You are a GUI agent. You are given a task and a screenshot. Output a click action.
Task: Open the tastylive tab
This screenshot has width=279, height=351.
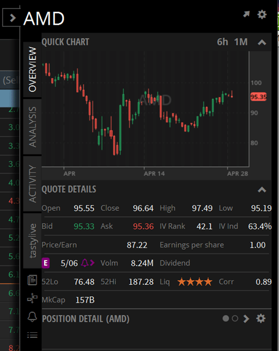[32, 241]
